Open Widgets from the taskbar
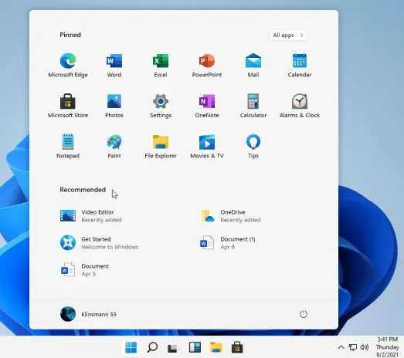404x358 pixels. (195, 347)
